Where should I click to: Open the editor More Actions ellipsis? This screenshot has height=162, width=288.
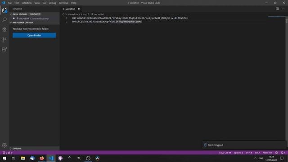(x=283, y=9)
